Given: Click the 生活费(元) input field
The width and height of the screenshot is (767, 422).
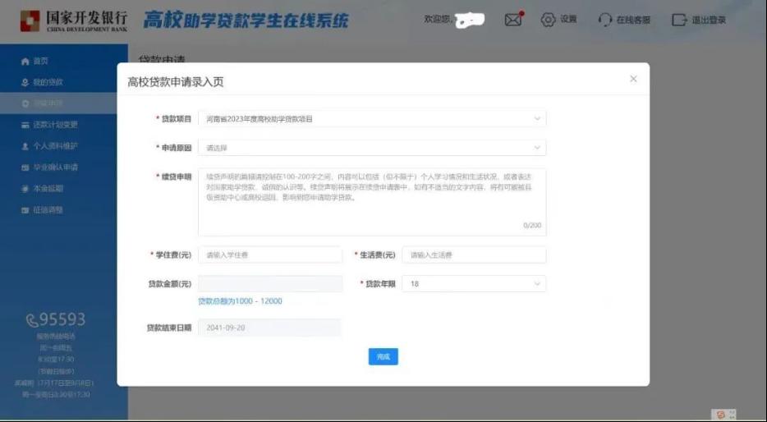Looking at the screenshot, I should (x=474, y=255).
